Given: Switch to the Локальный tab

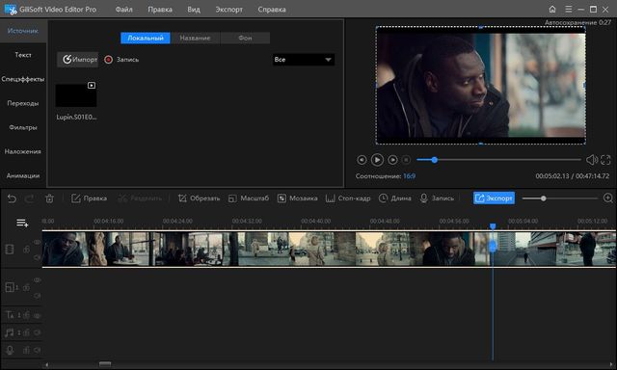Looking at the screenshot, I should click(146, 38).
